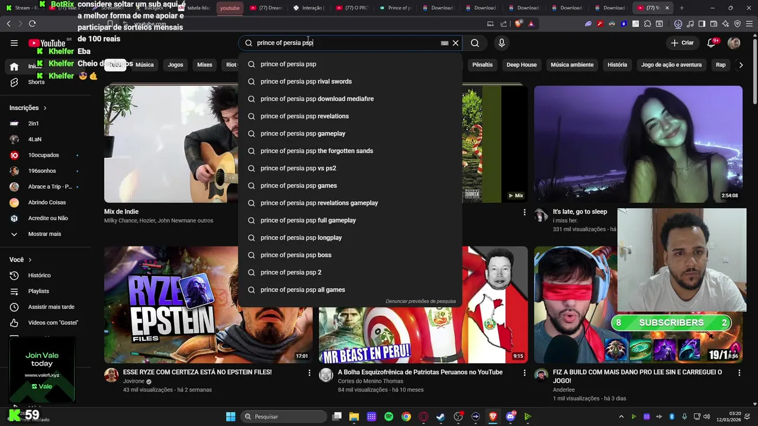Select suggestion 'prince of persia psp revelations'
The image size is (758, 426).
350,116
